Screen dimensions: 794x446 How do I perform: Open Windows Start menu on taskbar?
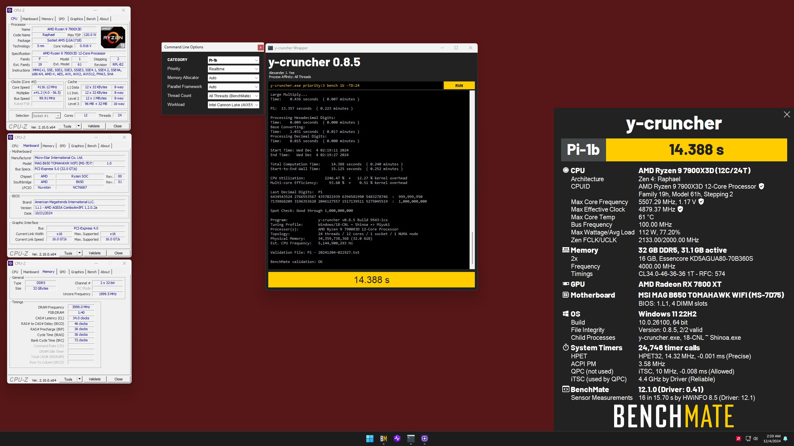coord(370,438)
